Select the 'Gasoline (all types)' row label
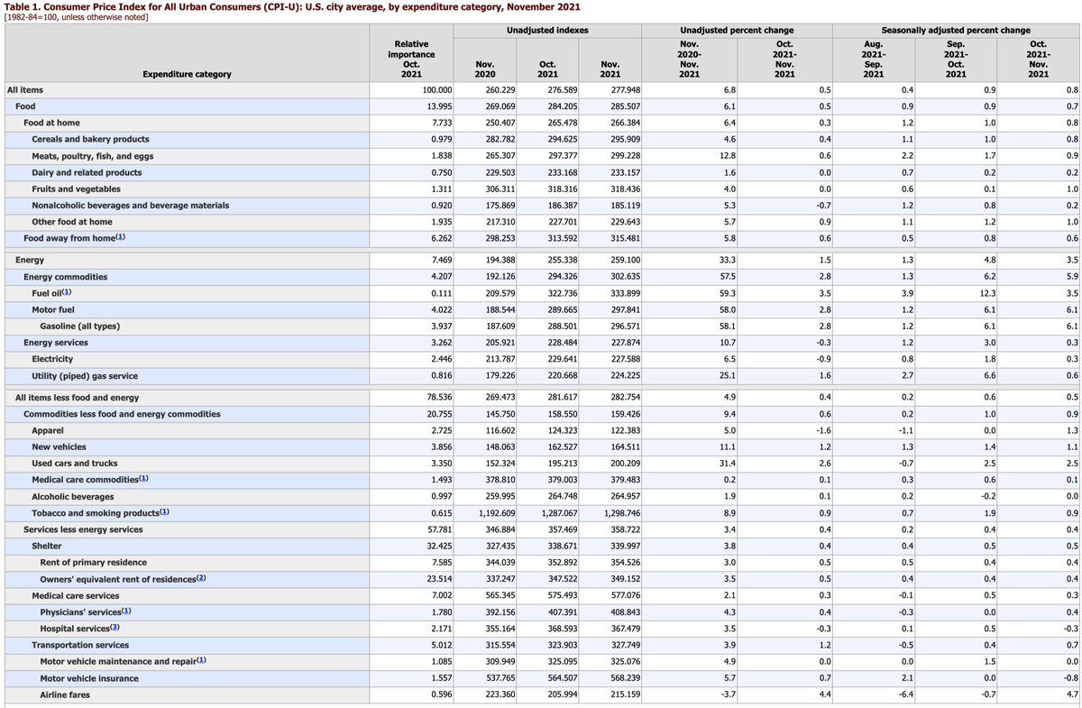Image resolution: width=1082 pixels, height=708 pixels. point(79,326)
